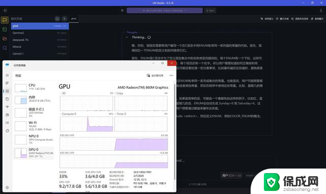Viewport: 326px width, 194px height.
Task: Open Details page in Task Manager sidebar
Action: point(7,123)
